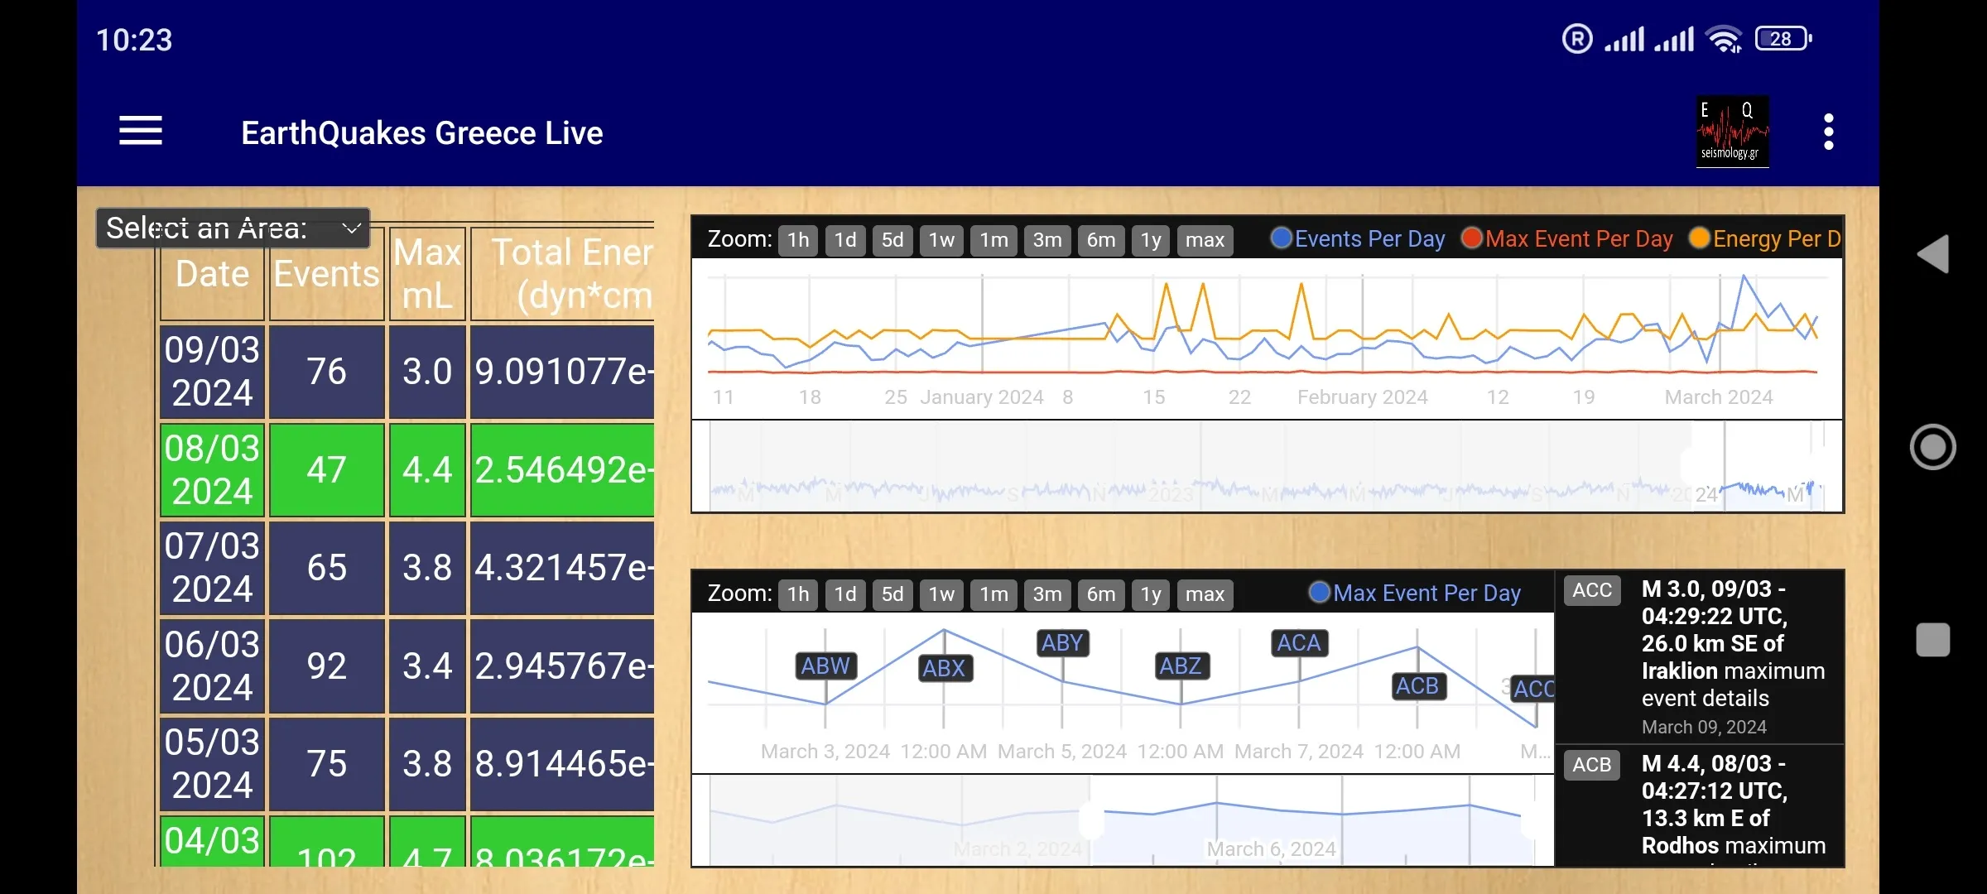Select the 06/03 2024 date cell
This screenshot has width=1987, height=894.
click(x=212, y=666)
